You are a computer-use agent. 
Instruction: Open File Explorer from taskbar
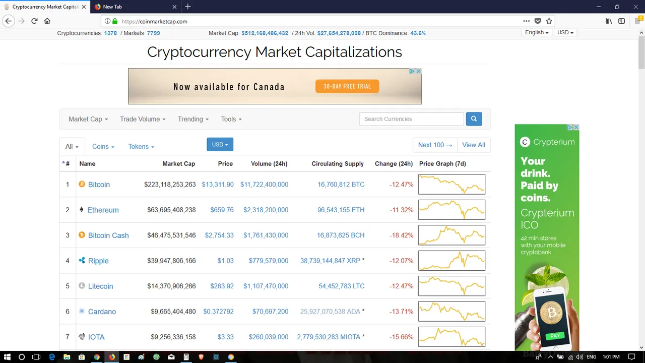(x=67, y=357)
